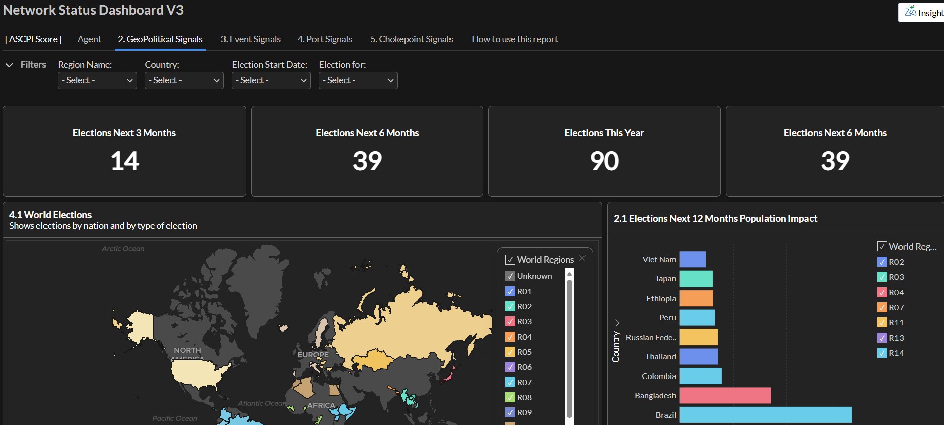Screen dimensions: 944x425
Task: Select the GeoPolitical Signals tab
Action: point(160,39)
